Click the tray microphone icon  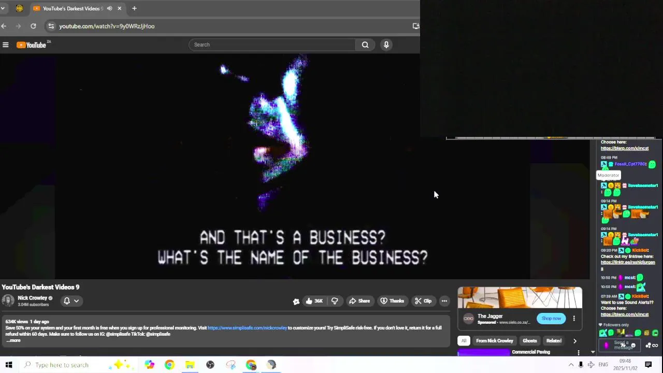581,365
